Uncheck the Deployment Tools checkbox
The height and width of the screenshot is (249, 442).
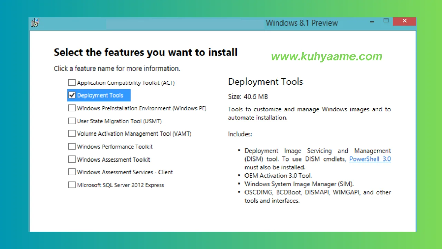(72, 95)
